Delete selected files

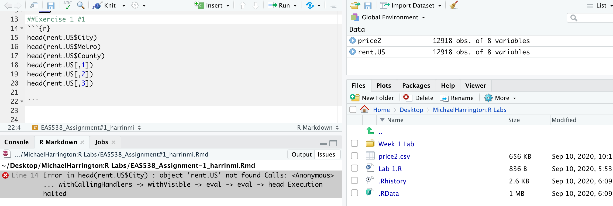(x=418, y=98)
